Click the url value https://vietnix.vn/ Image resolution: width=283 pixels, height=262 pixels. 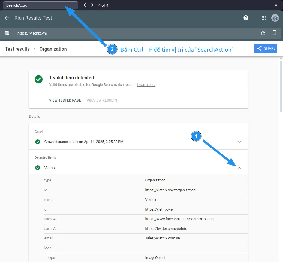(159, 209)
